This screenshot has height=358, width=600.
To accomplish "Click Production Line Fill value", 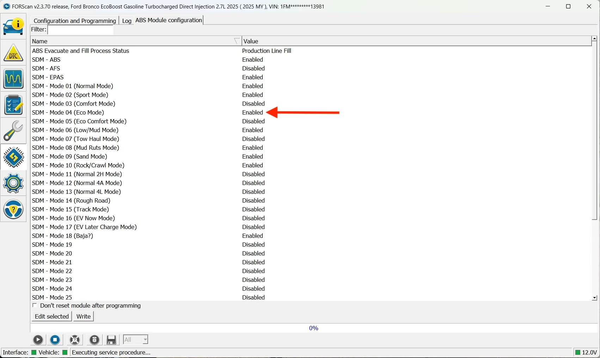I will (x=267, y=51).
